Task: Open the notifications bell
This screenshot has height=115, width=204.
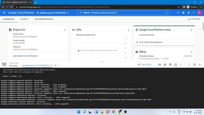Action: pyautogui.click(x=188, y=13)
